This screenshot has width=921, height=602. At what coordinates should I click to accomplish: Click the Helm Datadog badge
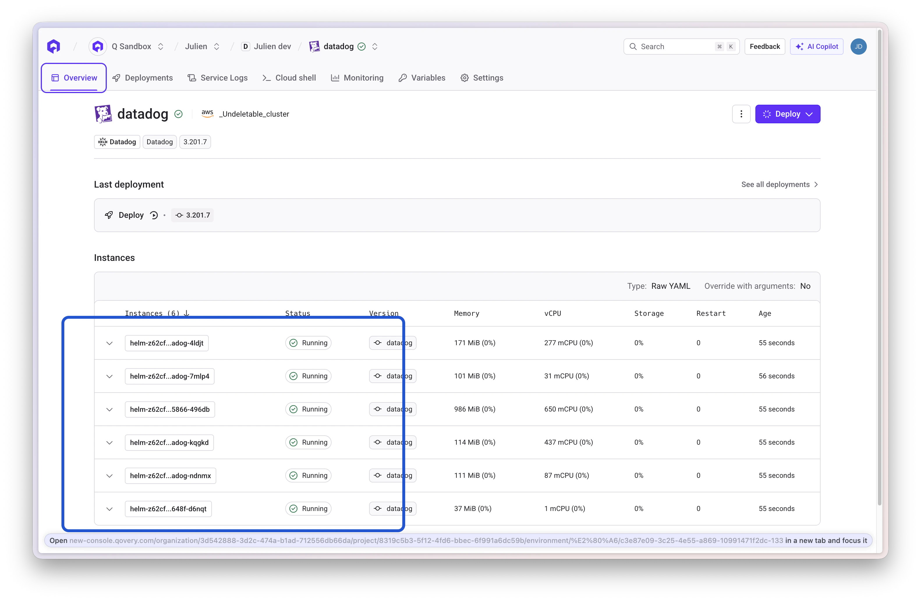(x=117, y=142)
